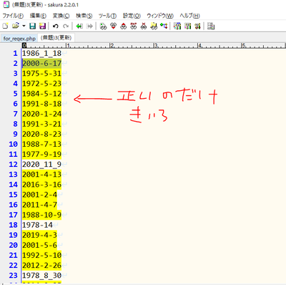Image resolution: width=286 pixels, height=285 pixels.
Task: Open the type-specific settings icon
Action: pyautogui.click(x=187, y=26)
